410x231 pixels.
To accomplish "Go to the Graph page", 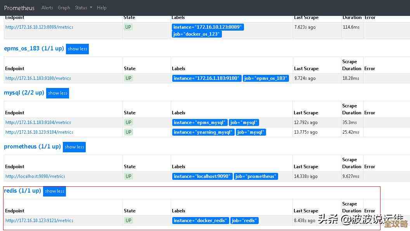I will (64, 8).
